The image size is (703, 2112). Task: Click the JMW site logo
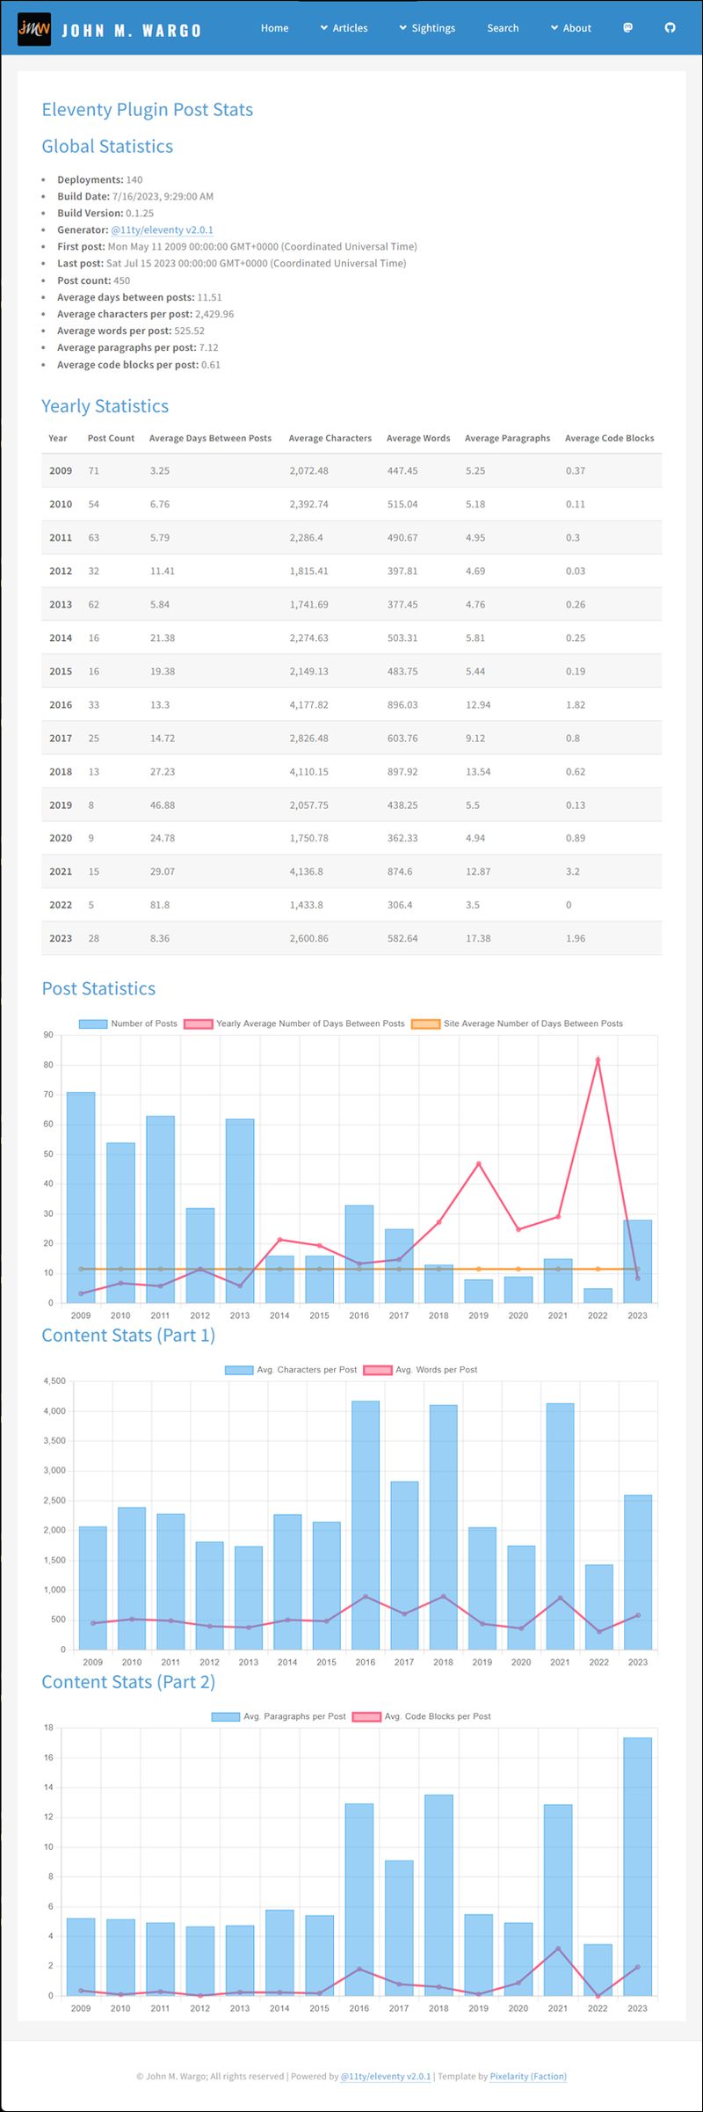pyautogui.click(x=34, y=29)
